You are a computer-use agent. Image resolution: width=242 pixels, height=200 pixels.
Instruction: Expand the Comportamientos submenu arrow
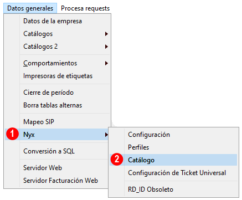click(x=106, y=63)
